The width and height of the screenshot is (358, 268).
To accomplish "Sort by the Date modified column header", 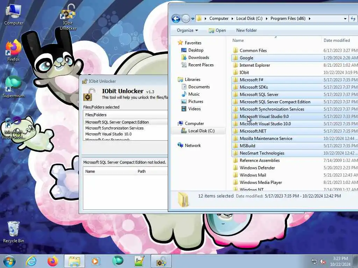I will click(x=340, y=40).
